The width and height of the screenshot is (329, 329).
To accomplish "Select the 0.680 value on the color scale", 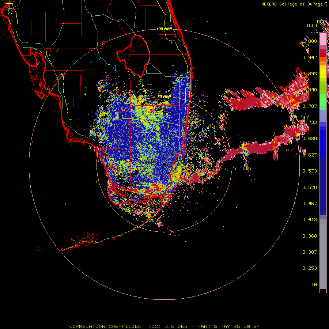I will [x=310, y=139].
